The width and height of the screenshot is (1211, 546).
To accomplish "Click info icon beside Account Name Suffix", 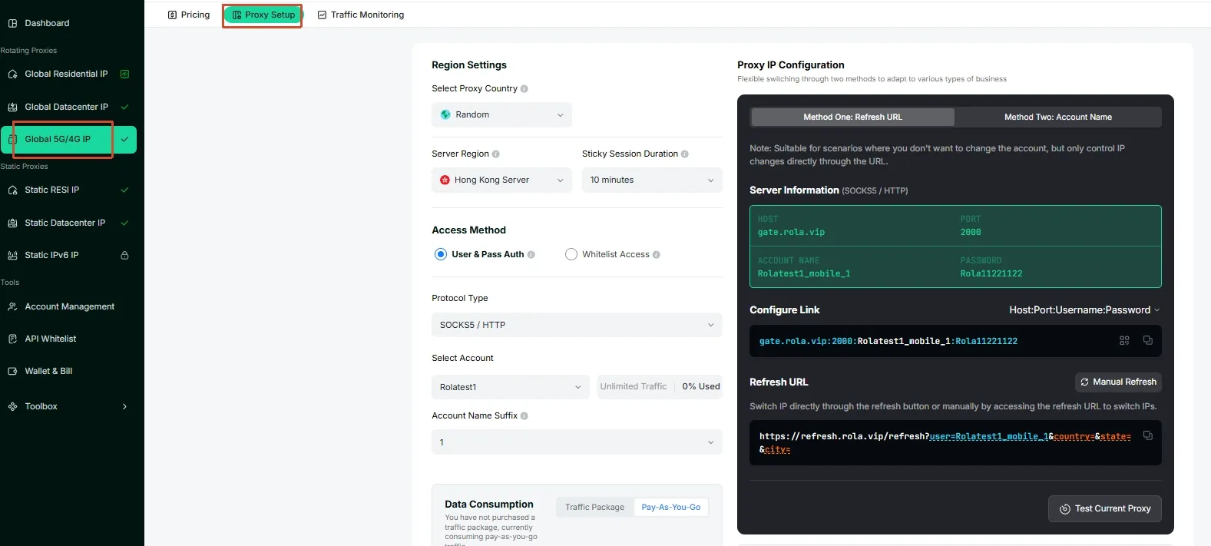I will coord(524,416).
